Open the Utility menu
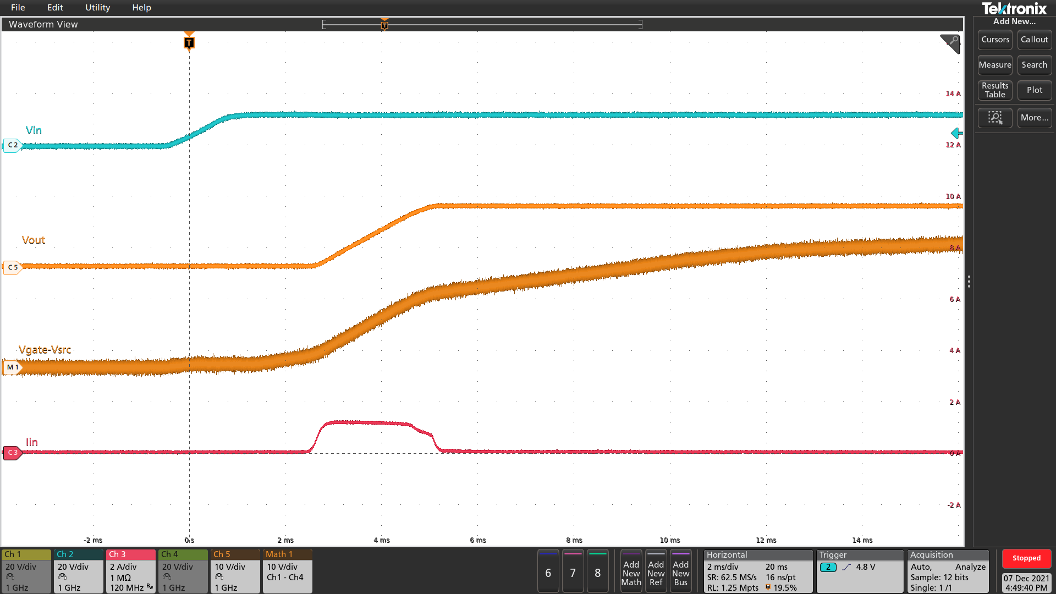This screenshot has height=594, width=1056. [97, 8]
